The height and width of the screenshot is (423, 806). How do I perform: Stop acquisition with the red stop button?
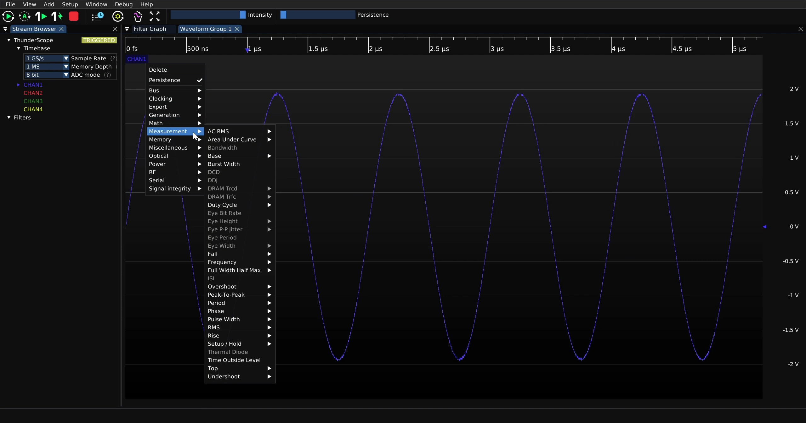pos(74,16)
